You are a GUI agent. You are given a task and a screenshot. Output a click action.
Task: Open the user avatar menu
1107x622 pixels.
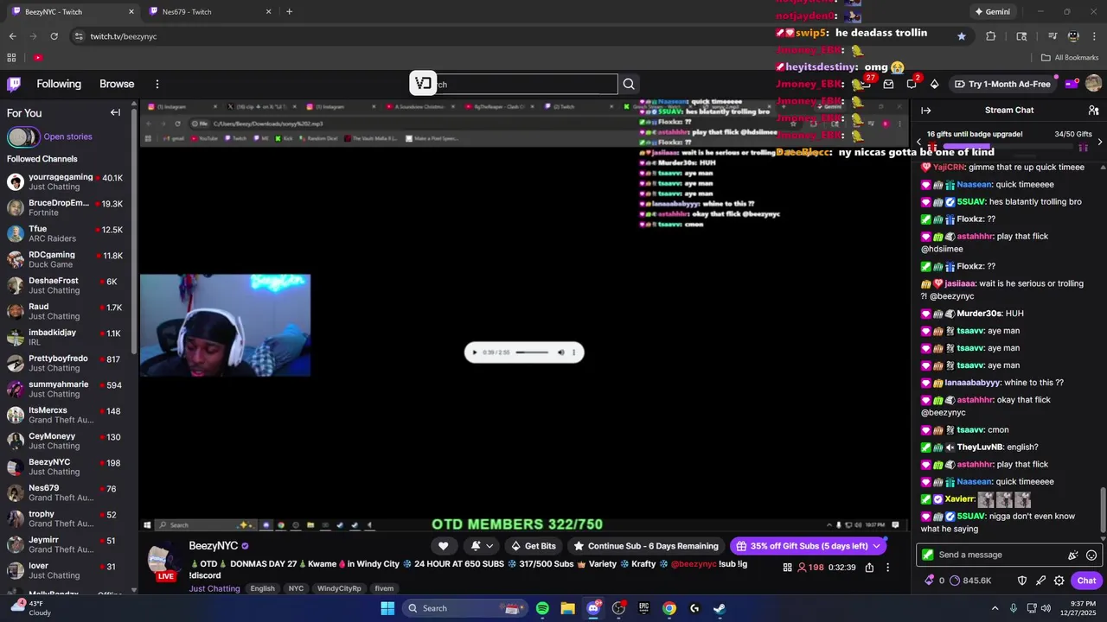[x=1093, y=84]
